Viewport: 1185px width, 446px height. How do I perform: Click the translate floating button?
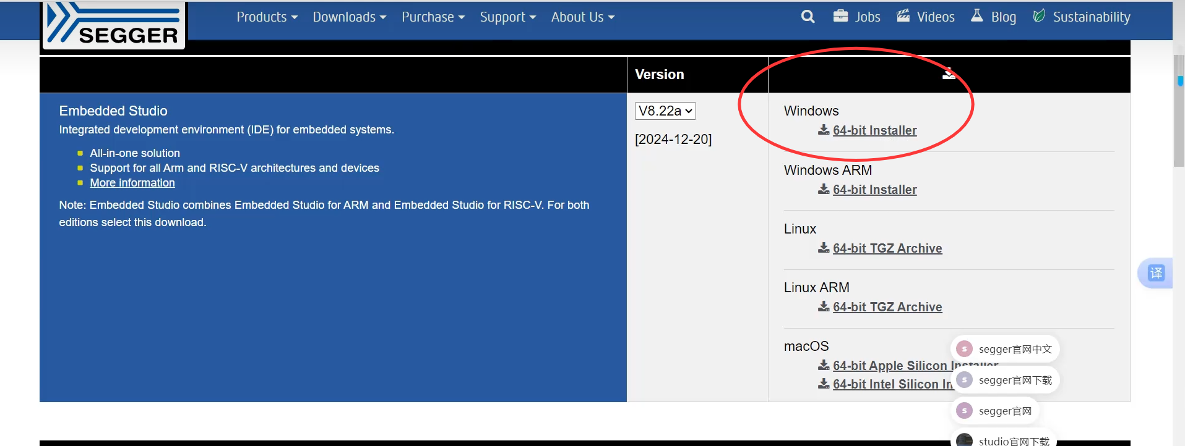[x=1155, y=273]
